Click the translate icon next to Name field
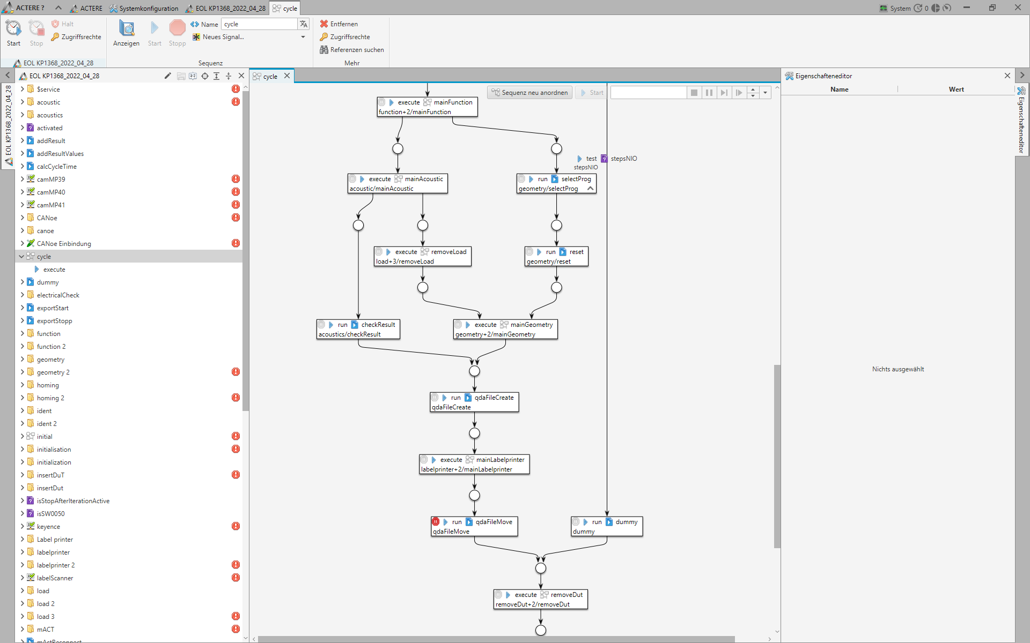 pos(304,24)
